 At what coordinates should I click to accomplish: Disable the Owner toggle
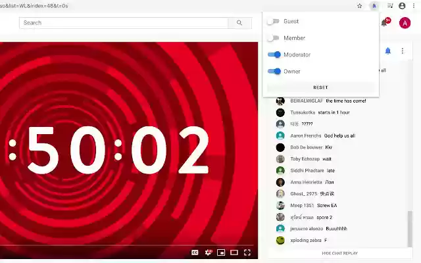tap(274, 72)
